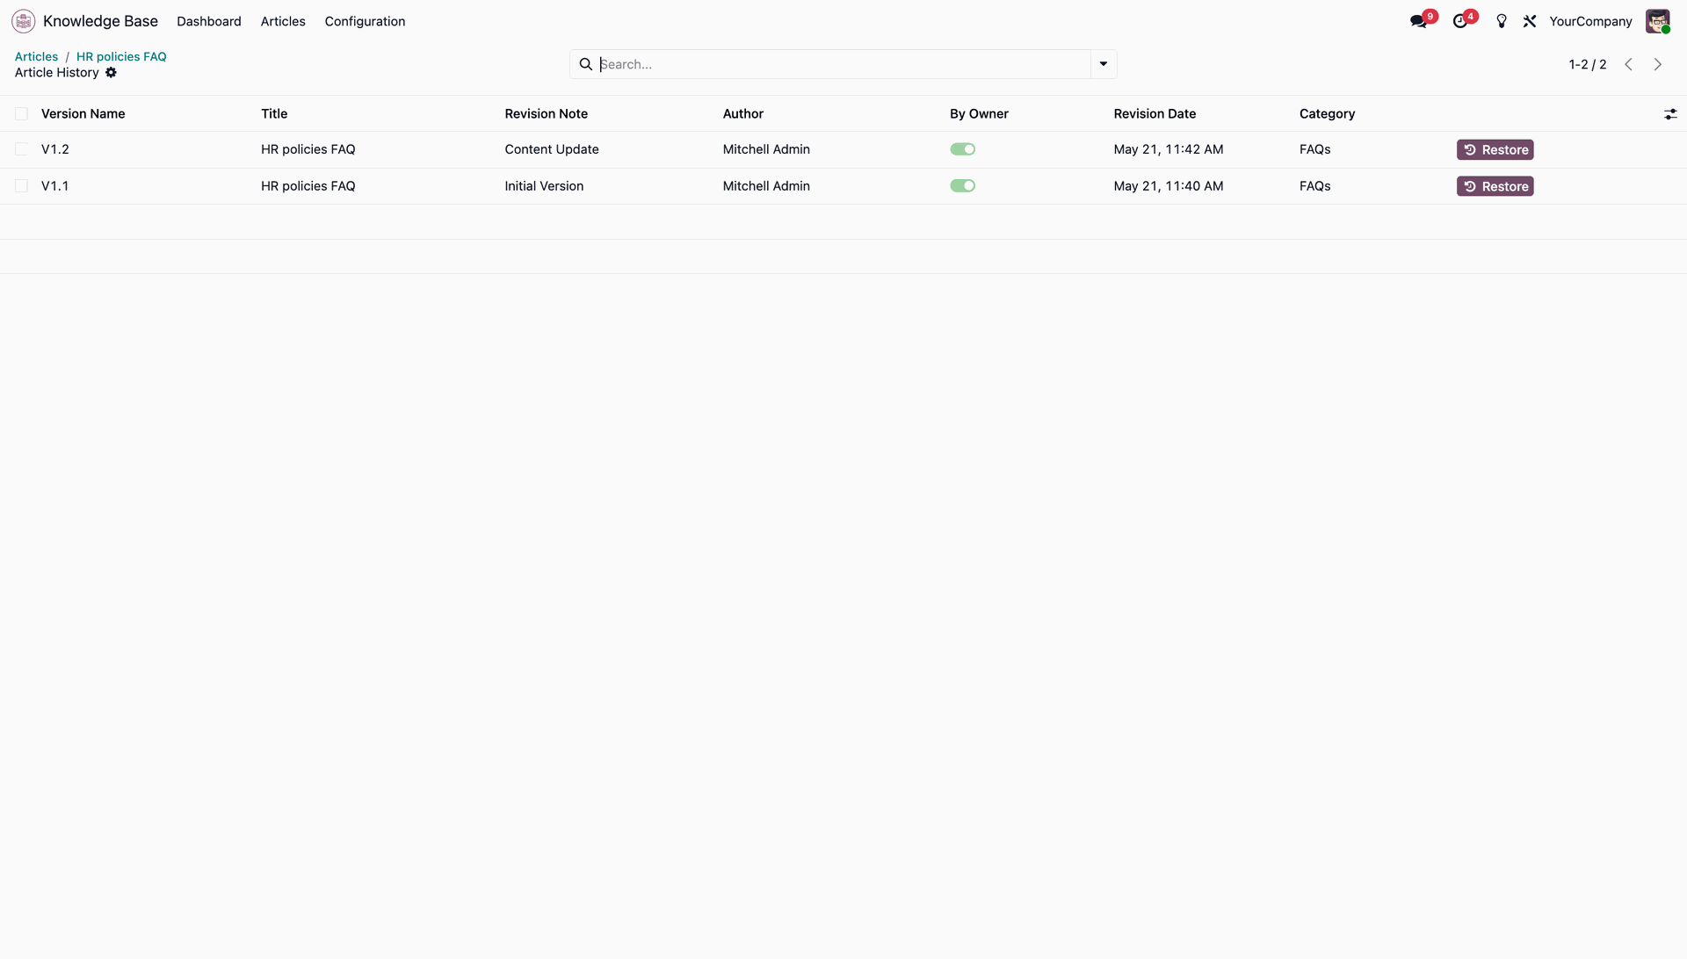
Task: Sort by Title column header
Action: [274, 114]
